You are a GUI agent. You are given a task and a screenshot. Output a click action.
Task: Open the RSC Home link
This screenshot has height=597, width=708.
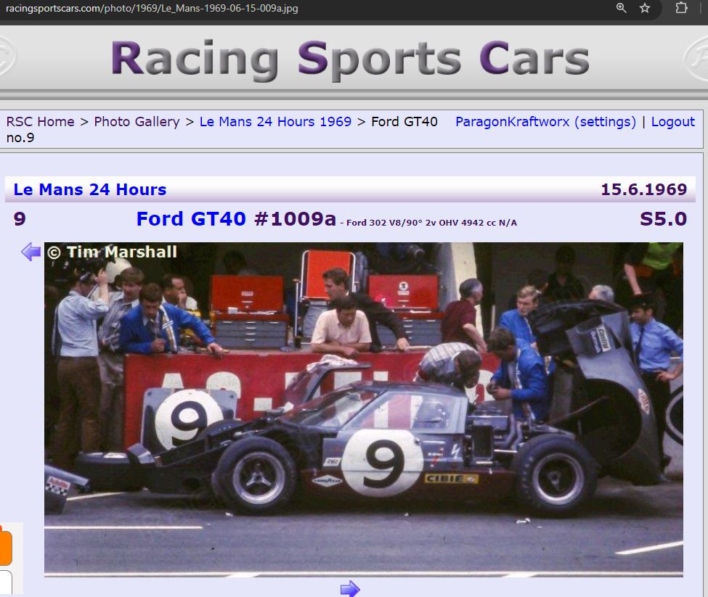(40, 122)
